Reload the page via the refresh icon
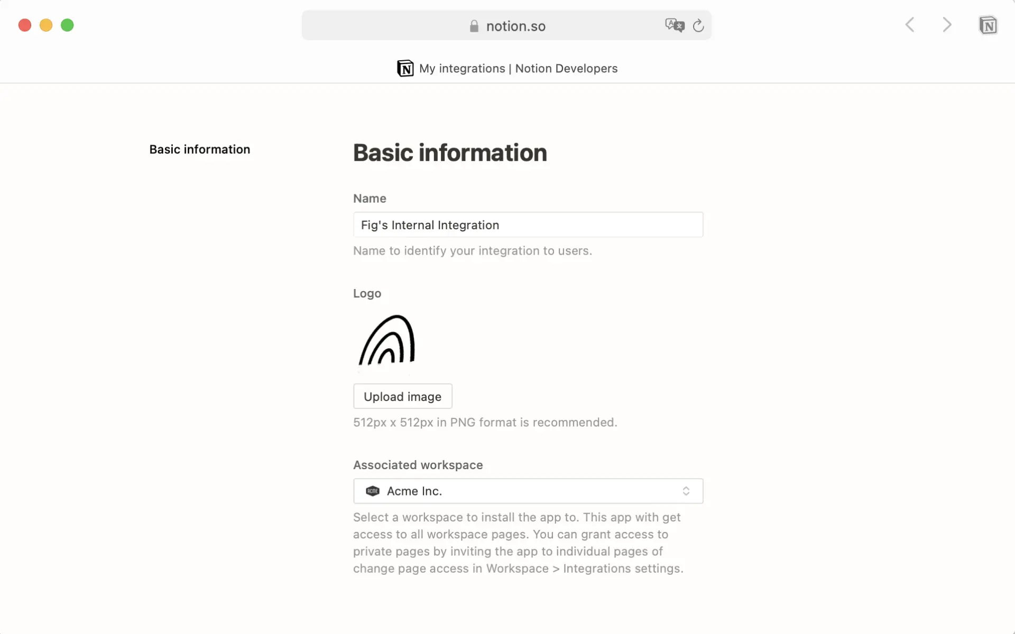1015x634 pixels. (x=698, y=25)
